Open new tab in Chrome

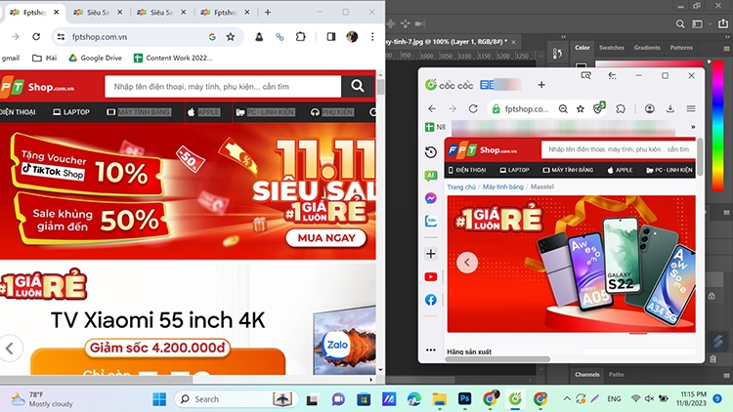click(268, 13)
